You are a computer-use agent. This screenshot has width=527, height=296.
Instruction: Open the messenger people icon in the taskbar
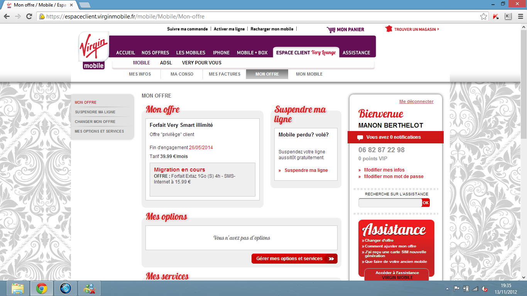coord(90,288)
